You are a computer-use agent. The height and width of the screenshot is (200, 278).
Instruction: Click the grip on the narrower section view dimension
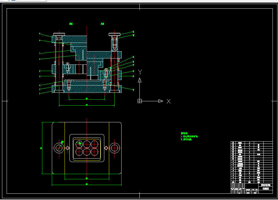[87, 98]
